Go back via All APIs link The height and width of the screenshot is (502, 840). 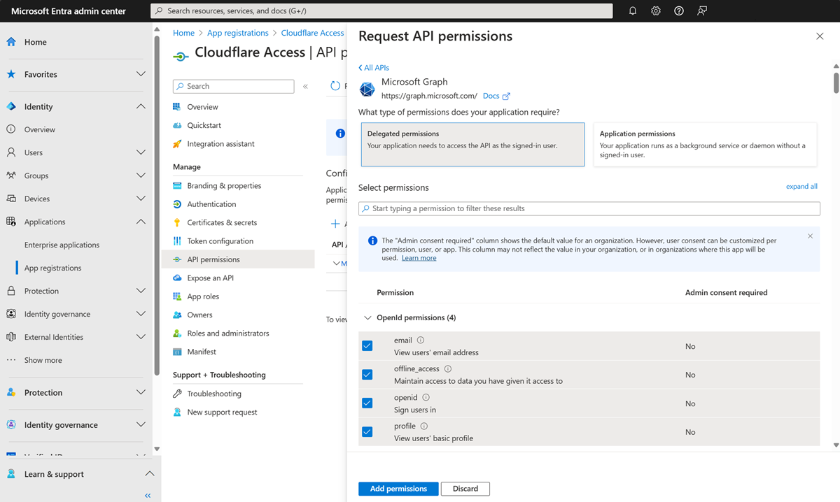tap(374, 68)
